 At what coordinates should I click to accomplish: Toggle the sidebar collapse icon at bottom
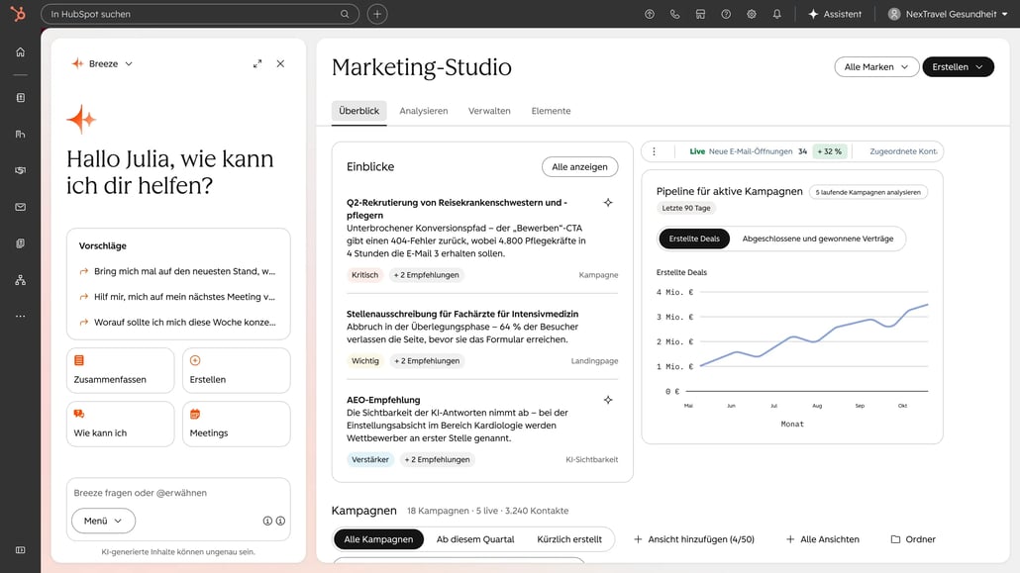(x=20, y=550)
